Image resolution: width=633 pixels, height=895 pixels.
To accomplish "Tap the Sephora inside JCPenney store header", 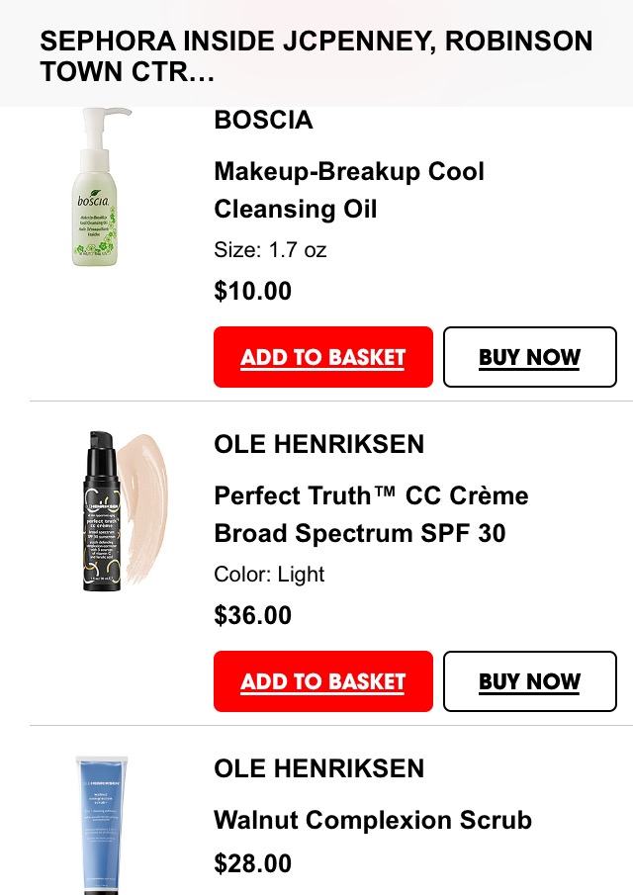I will coord(316,56).
